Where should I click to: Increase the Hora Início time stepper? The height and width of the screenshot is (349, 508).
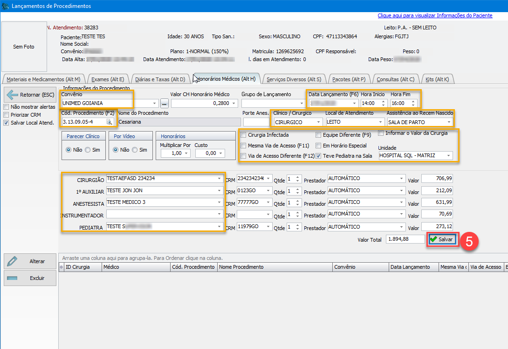384,101
